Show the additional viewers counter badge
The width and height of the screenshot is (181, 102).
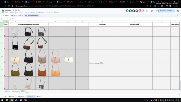point(143,11)
